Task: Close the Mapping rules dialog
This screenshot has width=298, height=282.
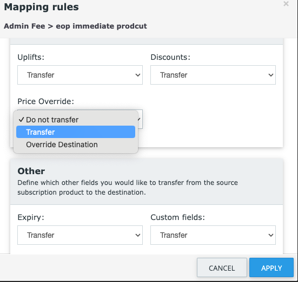Action: [286, 4]
